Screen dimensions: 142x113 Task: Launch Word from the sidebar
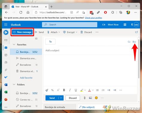(x=6, y=85)
